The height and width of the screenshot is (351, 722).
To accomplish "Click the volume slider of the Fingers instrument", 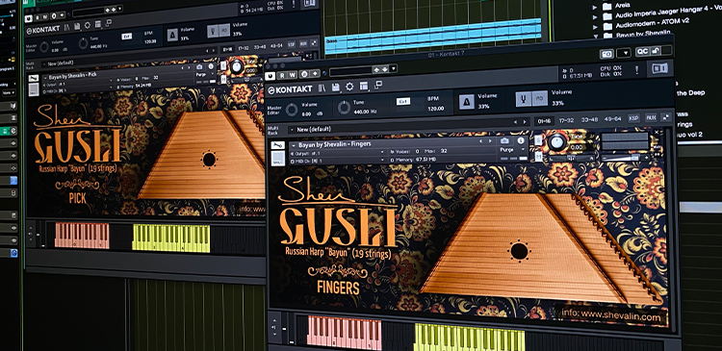I will coord(625,158).
